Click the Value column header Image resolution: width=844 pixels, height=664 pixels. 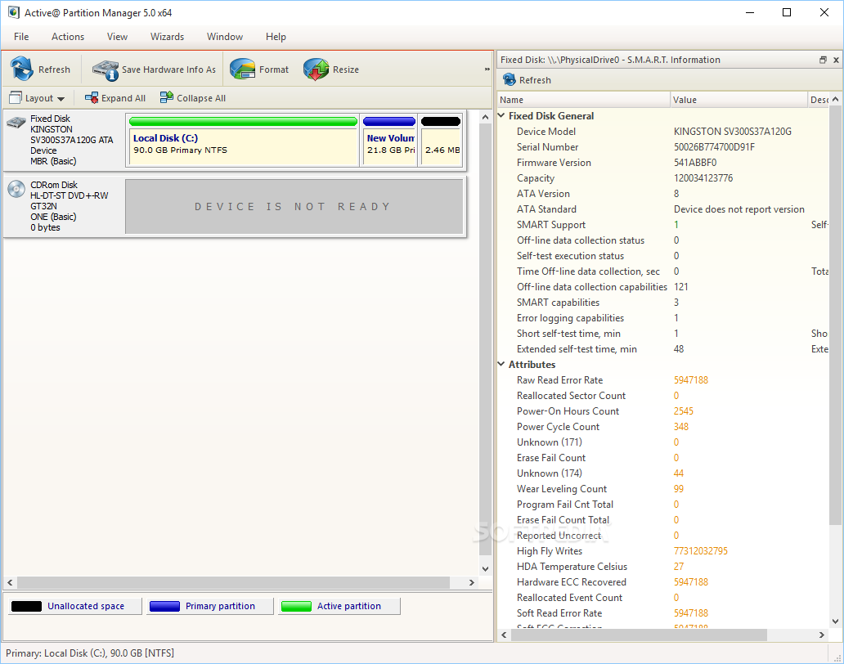coord(739,100)
